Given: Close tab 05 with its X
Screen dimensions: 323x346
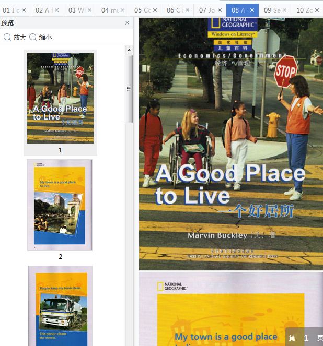Looking at the screenshot, I should (155, 10).
